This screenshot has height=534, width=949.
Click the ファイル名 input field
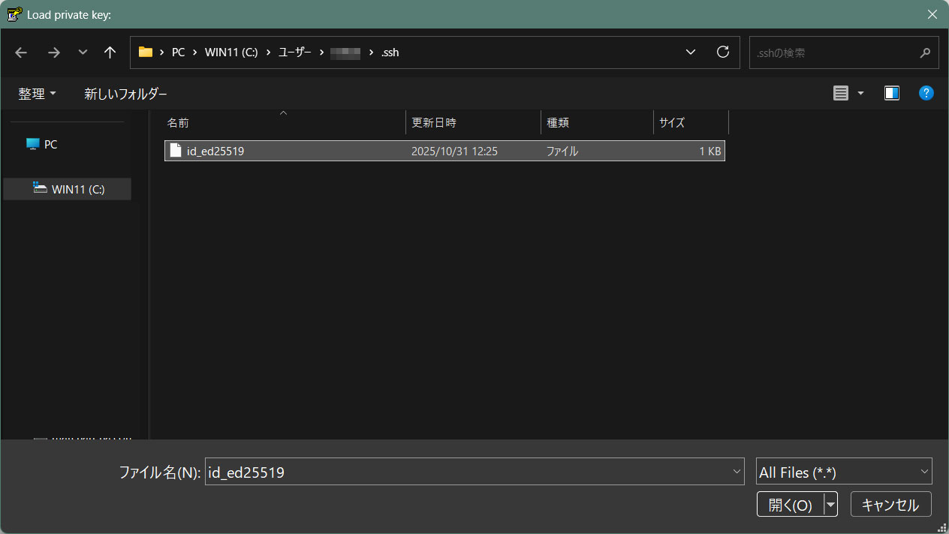(x=465, y=472)
